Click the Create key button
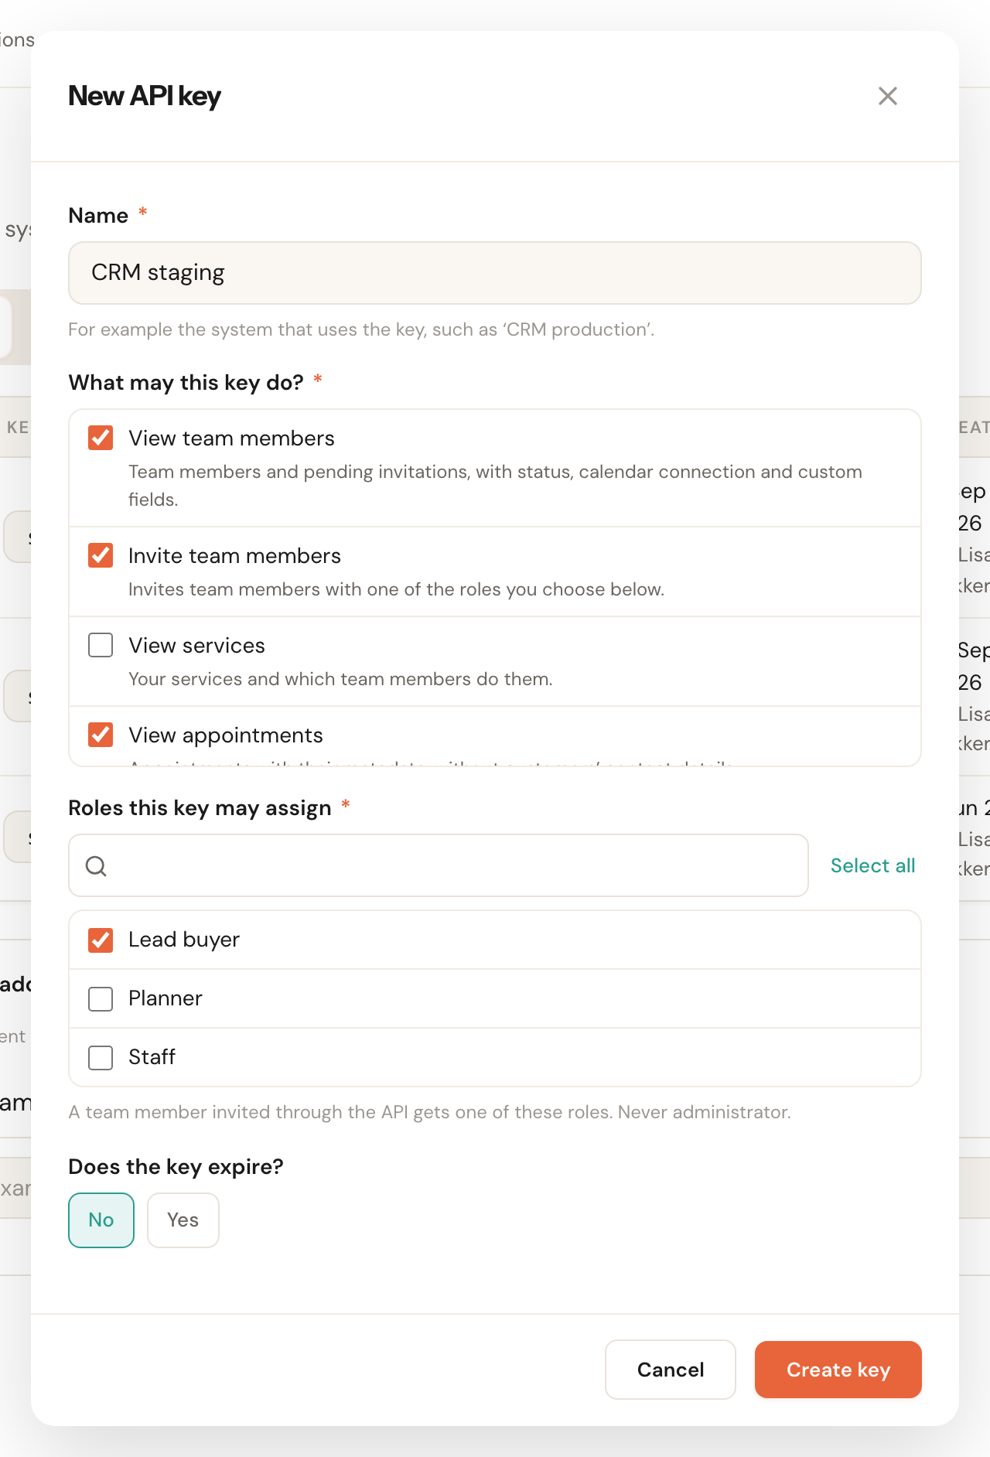Image resolution: width=990 pixels, height=1457 pixels. [838, 1370]
